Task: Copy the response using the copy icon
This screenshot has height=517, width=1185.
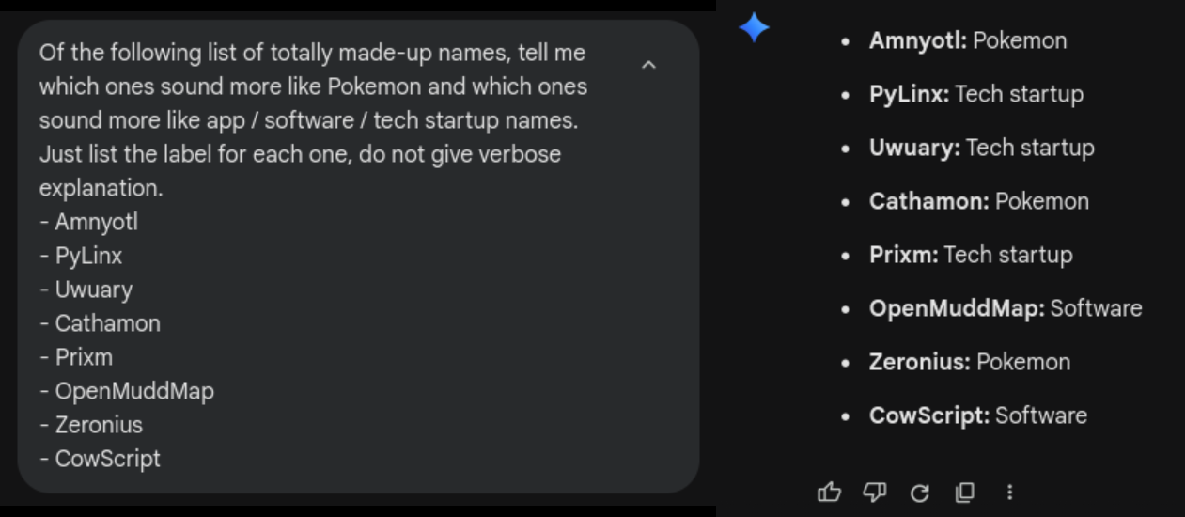Action: point(965,492)
